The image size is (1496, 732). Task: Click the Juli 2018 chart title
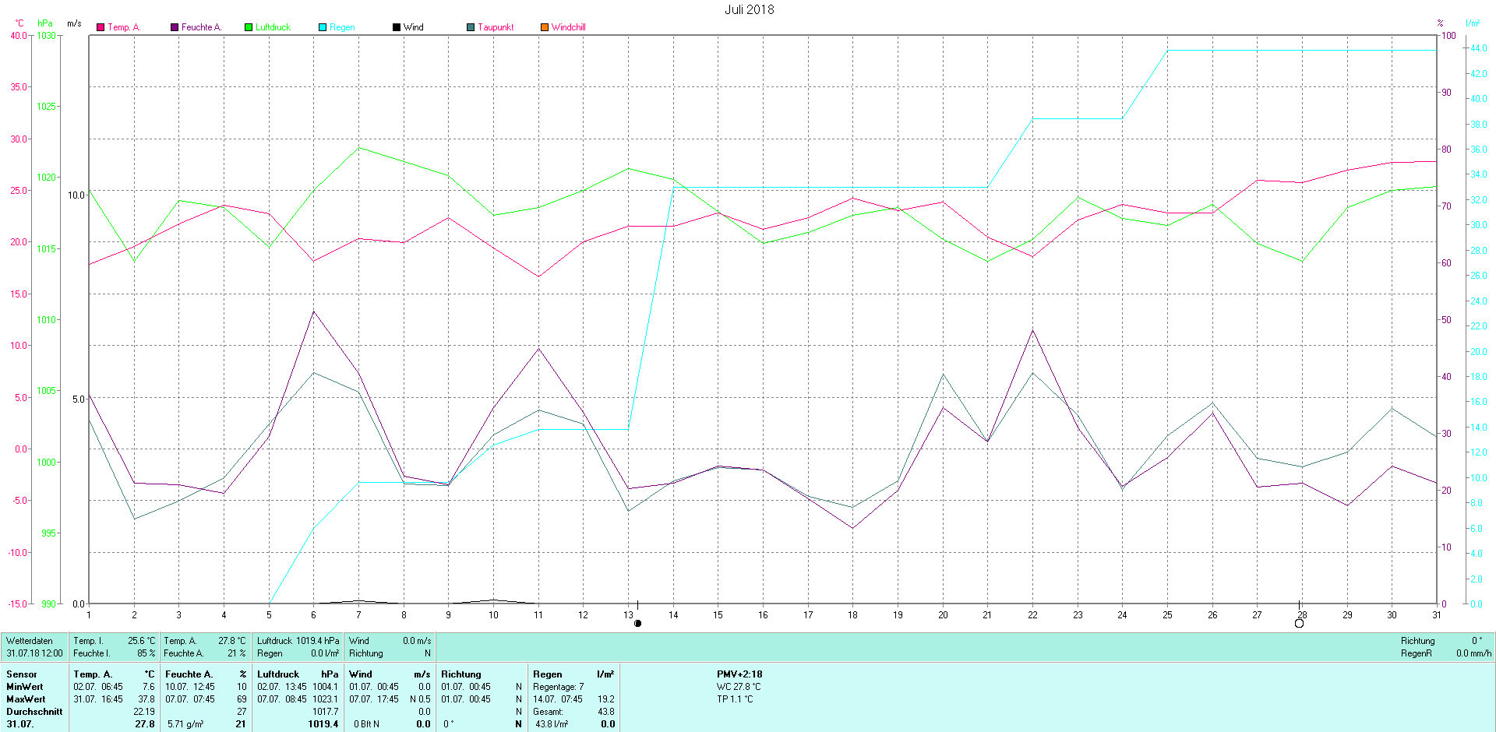(749, 9)
